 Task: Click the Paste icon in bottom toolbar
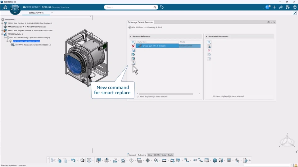65,161
